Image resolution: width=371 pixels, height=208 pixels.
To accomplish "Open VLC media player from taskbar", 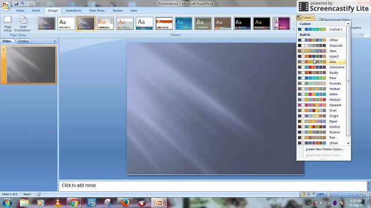I will 57,203.
